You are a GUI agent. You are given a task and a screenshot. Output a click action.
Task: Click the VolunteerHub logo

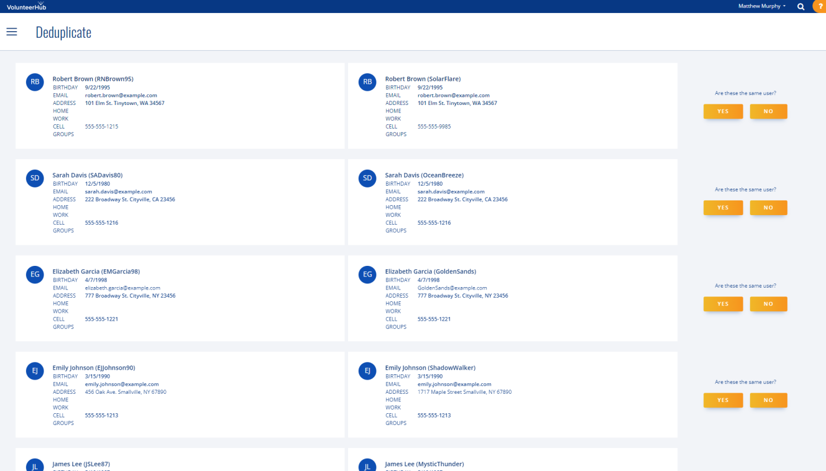[27, 6]
